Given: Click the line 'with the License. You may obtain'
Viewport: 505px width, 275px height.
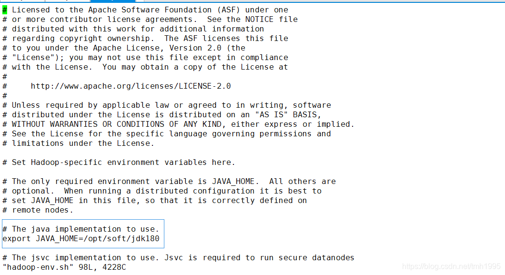Looking at the screenshot, I should pyautogui.click(x=145, y=67).
